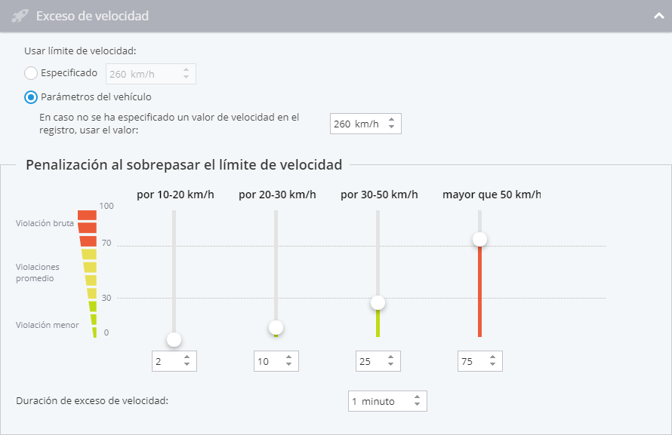672x435 pixels.
Task: Click the rocket icon in Exceso de velocidad header
Action: point(20,16)
